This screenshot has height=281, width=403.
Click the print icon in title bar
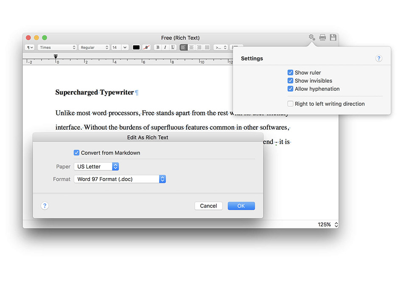(x=322, y=37)
